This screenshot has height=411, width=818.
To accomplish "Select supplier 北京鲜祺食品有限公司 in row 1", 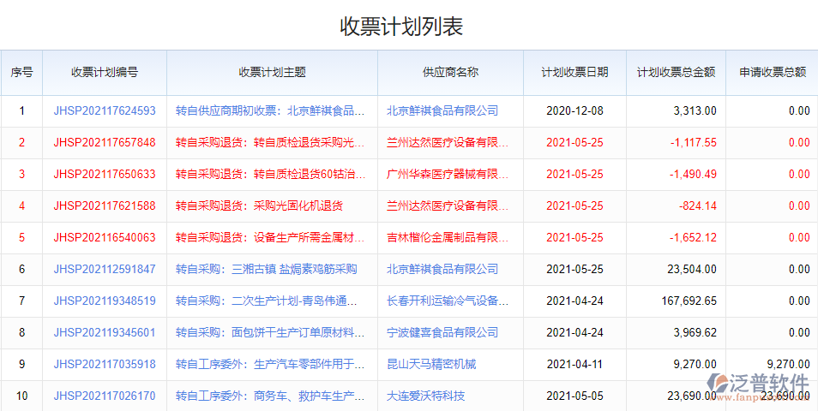I will [442, 110].
